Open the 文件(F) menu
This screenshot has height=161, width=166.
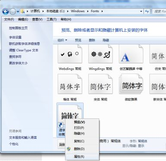tap(9, 19)
